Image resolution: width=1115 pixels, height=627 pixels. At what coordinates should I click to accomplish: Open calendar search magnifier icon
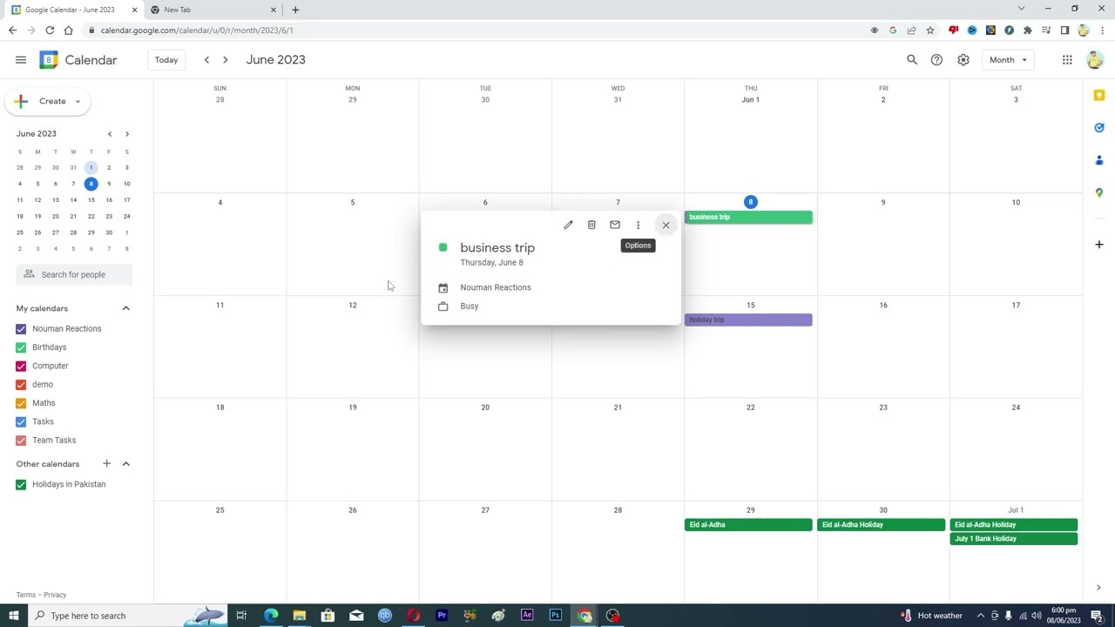912,60
